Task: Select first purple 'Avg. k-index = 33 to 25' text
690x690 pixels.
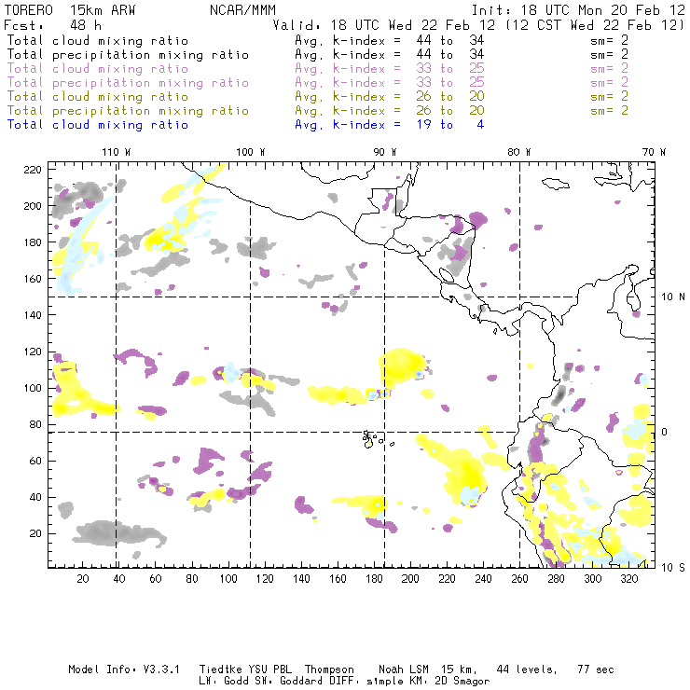Action: pos(390,69)
